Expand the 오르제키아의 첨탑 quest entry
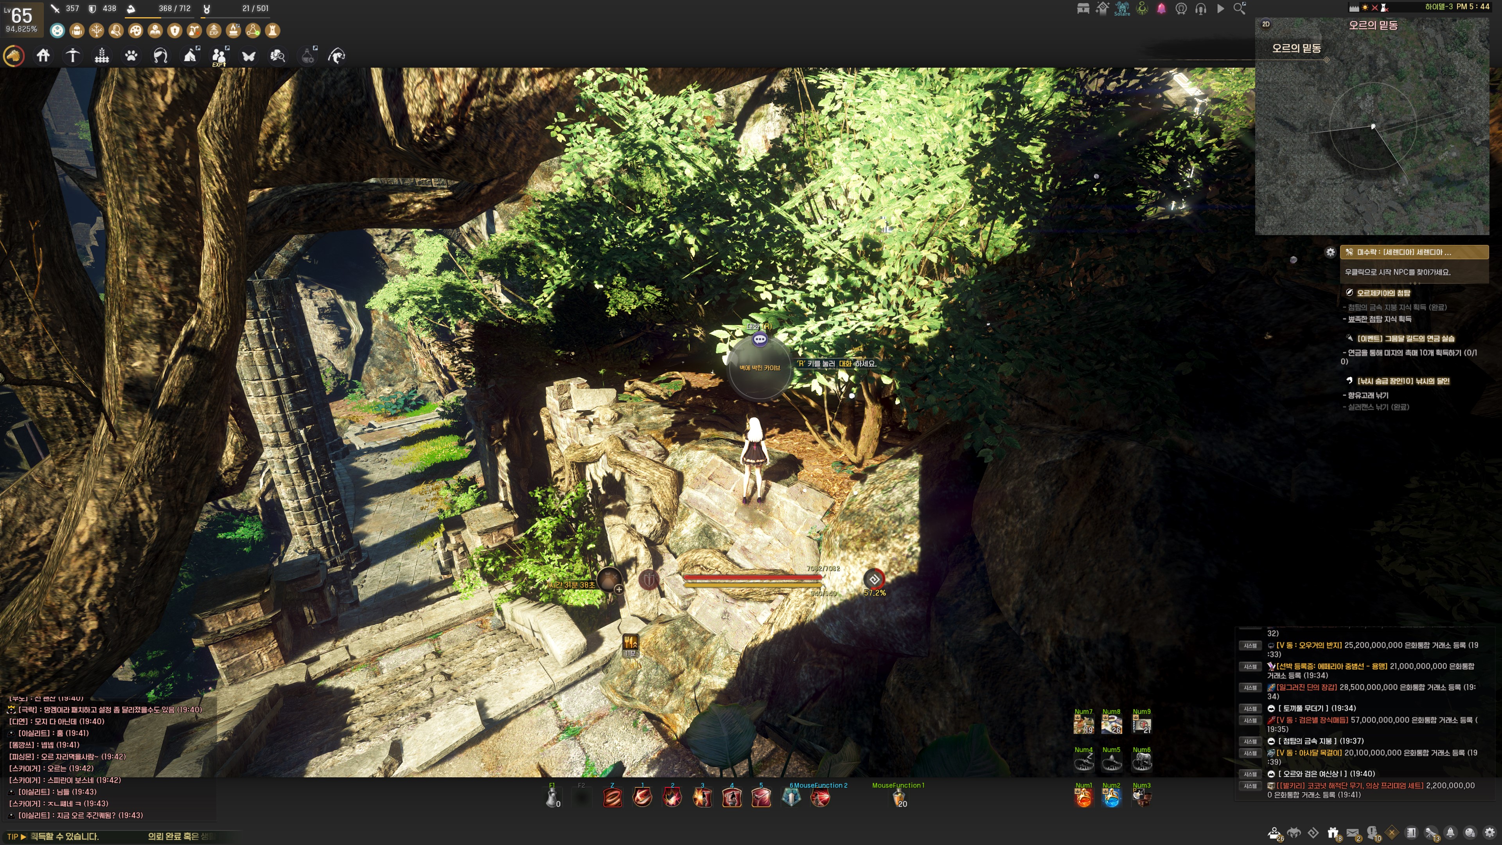The height and width of the screenshot is (845, 1502). pyautogui.click(x=1383, y=293)
